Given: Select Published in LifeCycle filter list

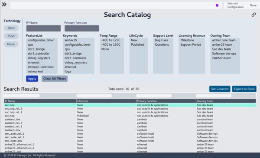Looking at the screenshot, I should [137, 44].
